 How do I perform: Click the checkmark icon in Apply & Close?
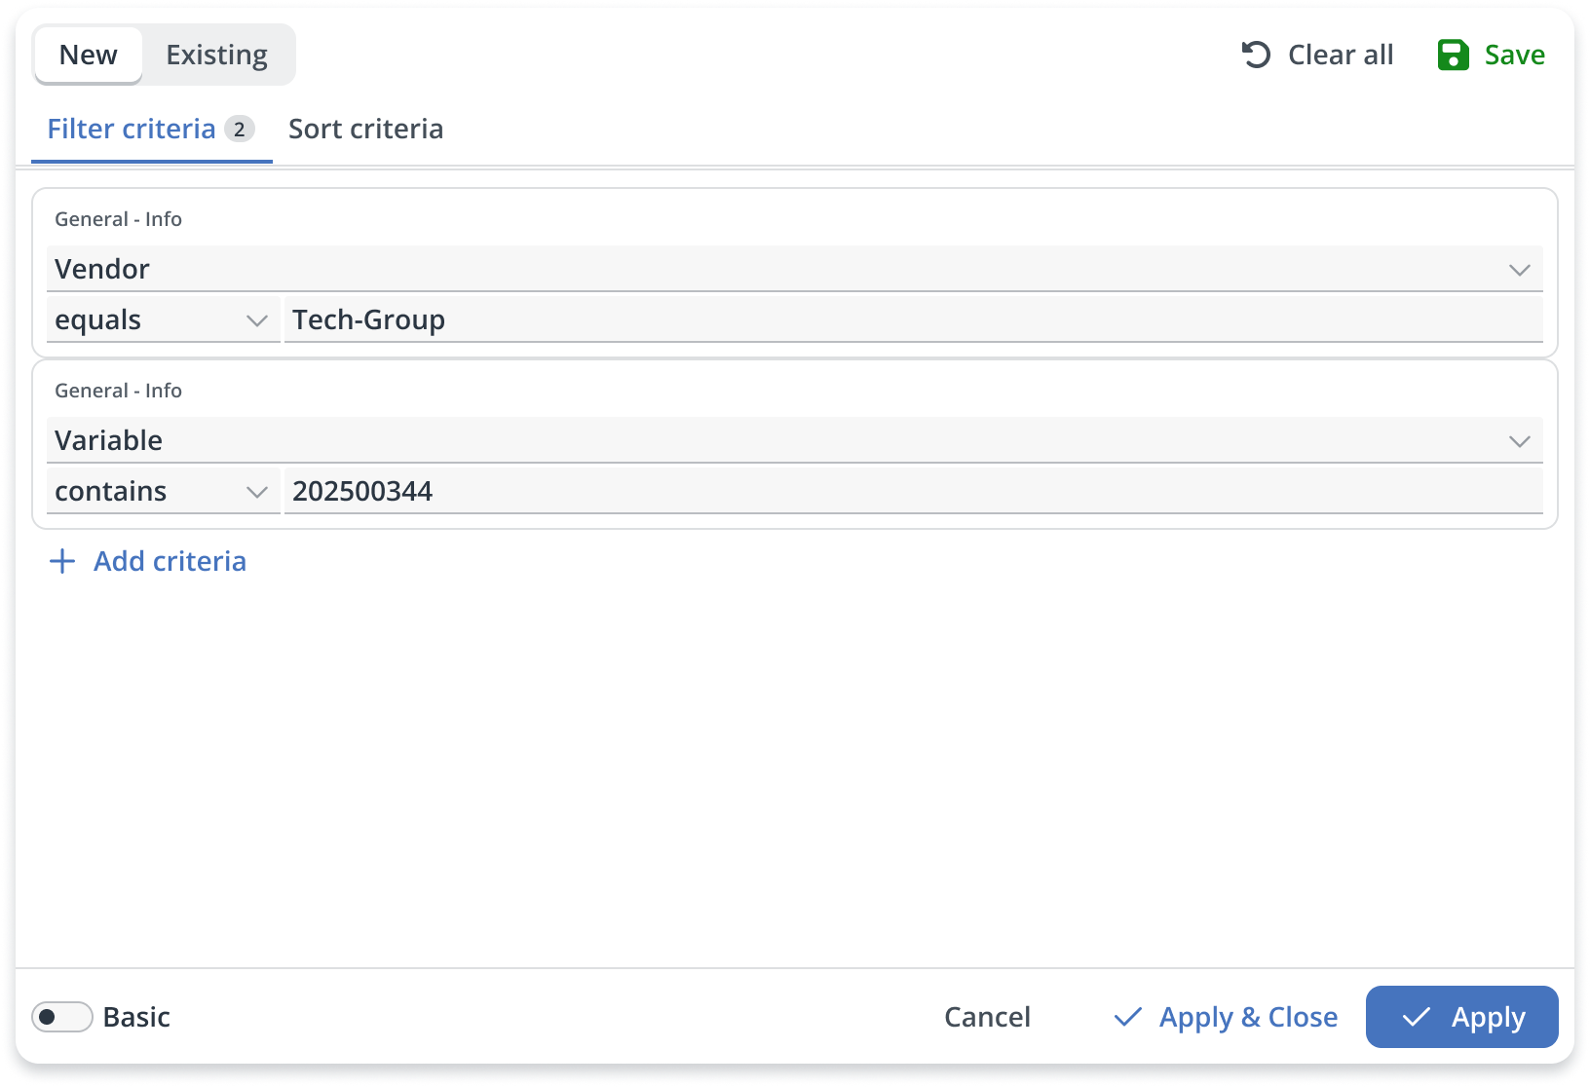pyautogui.click(x=1127, y=1017)
